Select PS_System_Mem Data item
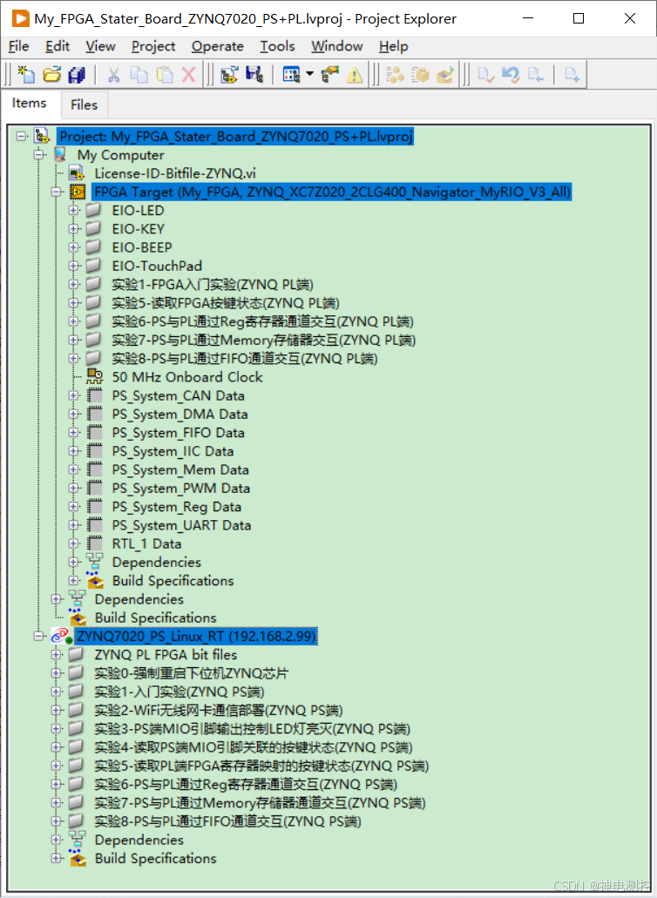Screen dimensions: 657x898 tap(180, 469)
